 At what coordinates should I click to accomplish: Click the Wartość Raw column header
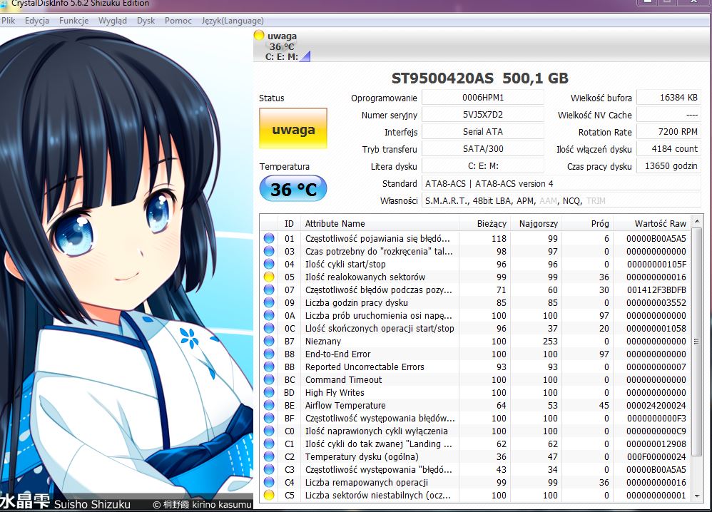point(652,223)
